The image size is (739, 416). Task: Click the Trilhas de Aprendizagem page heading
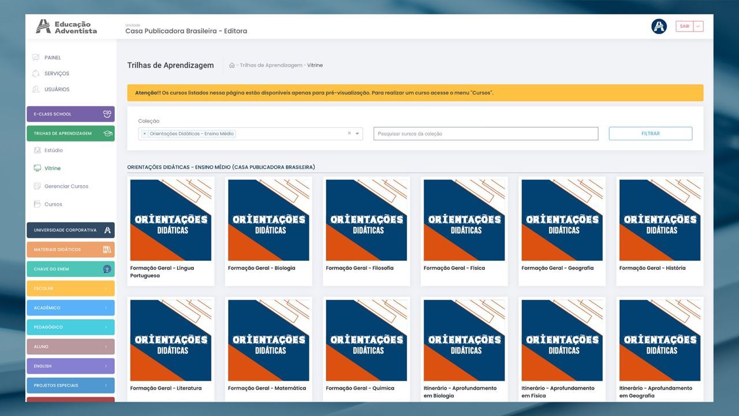pos(170,65)
